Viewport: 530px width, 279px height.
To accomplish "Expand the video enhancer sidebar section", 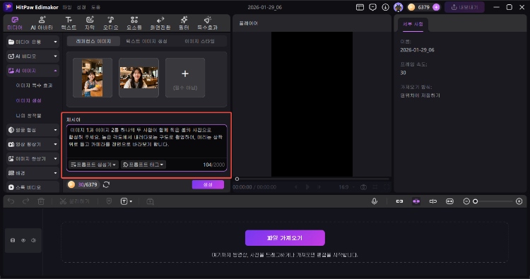I will click(33, 144).
